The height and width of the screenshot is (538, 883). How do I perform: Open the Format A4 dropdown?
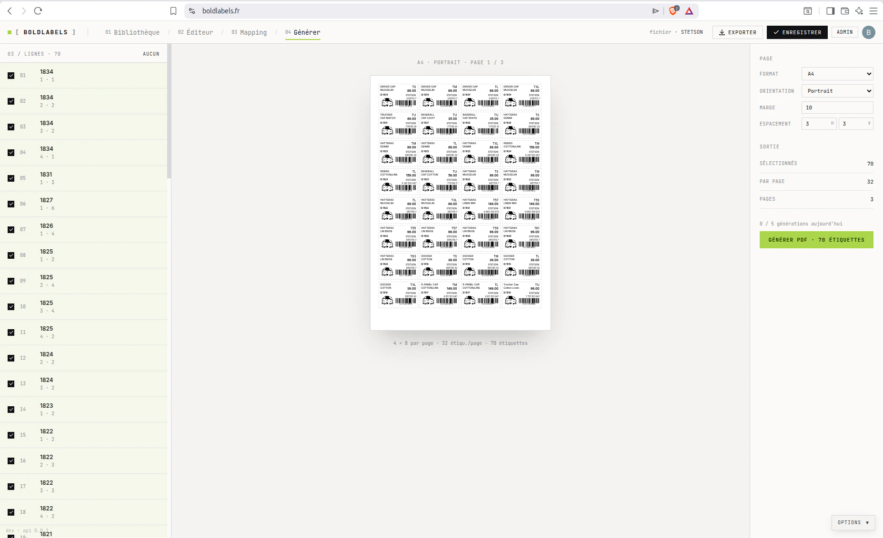click(837, 74)
